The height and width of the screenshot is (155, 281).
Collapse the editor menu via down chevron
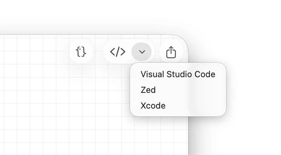pyautogui.click(x=141, y=52)
